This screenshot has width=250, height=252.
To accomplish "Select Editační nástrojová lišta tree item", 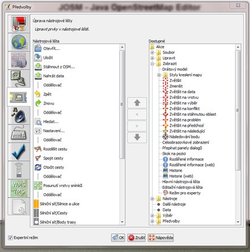I will 182,188.
